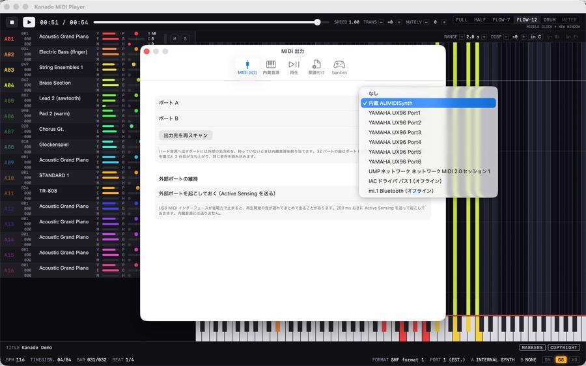This screenshot has height=366, width=586.
Task: Click the playback position slider thumb
Action: coord(317,22)
